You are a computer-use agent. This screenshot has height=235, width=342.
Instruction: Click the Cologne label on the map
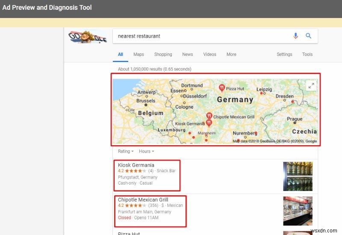[184, 107]
